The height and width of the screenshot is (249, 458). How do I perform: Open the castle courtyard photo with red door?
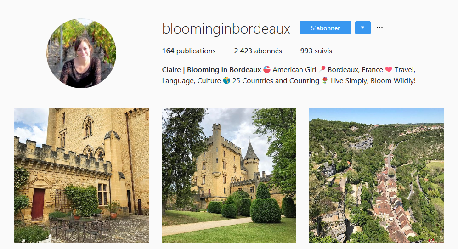pyautogui.click(x=81, y=175)
